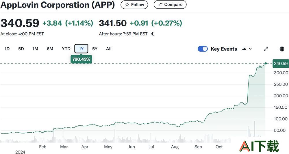Click the (+0.27%) after-hours percent
289x154 pixels.
167,23
